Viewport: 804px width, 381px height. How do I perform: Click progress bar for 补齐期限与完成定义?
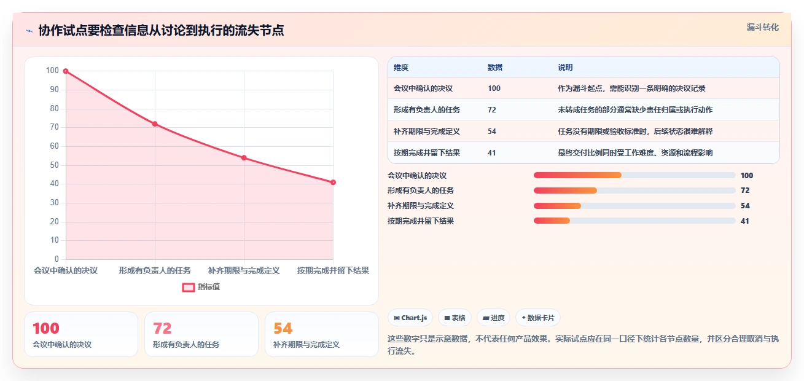(x=634, y=206)
